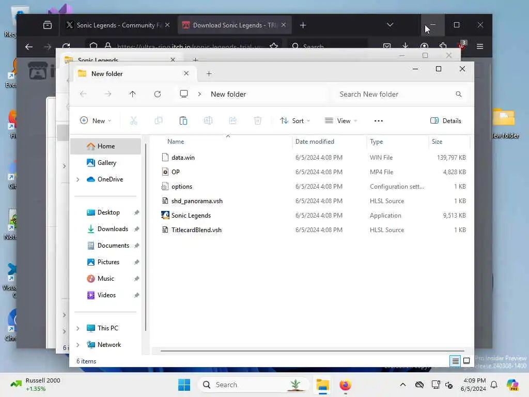Click the Paste clipboard icon
This screenshot has height=397, width=529.
[183, 120]
